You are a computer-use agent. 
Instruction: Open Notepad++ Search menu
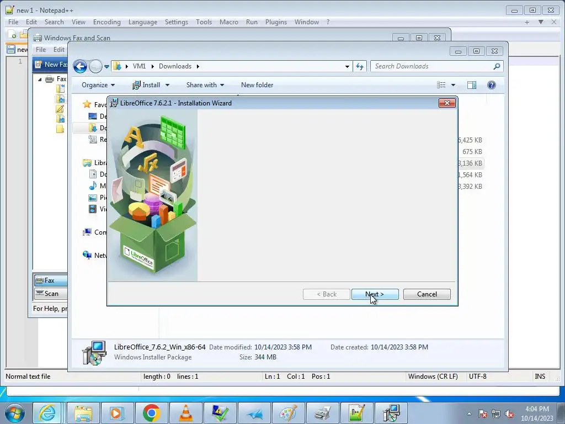click(x=54, y=22)
